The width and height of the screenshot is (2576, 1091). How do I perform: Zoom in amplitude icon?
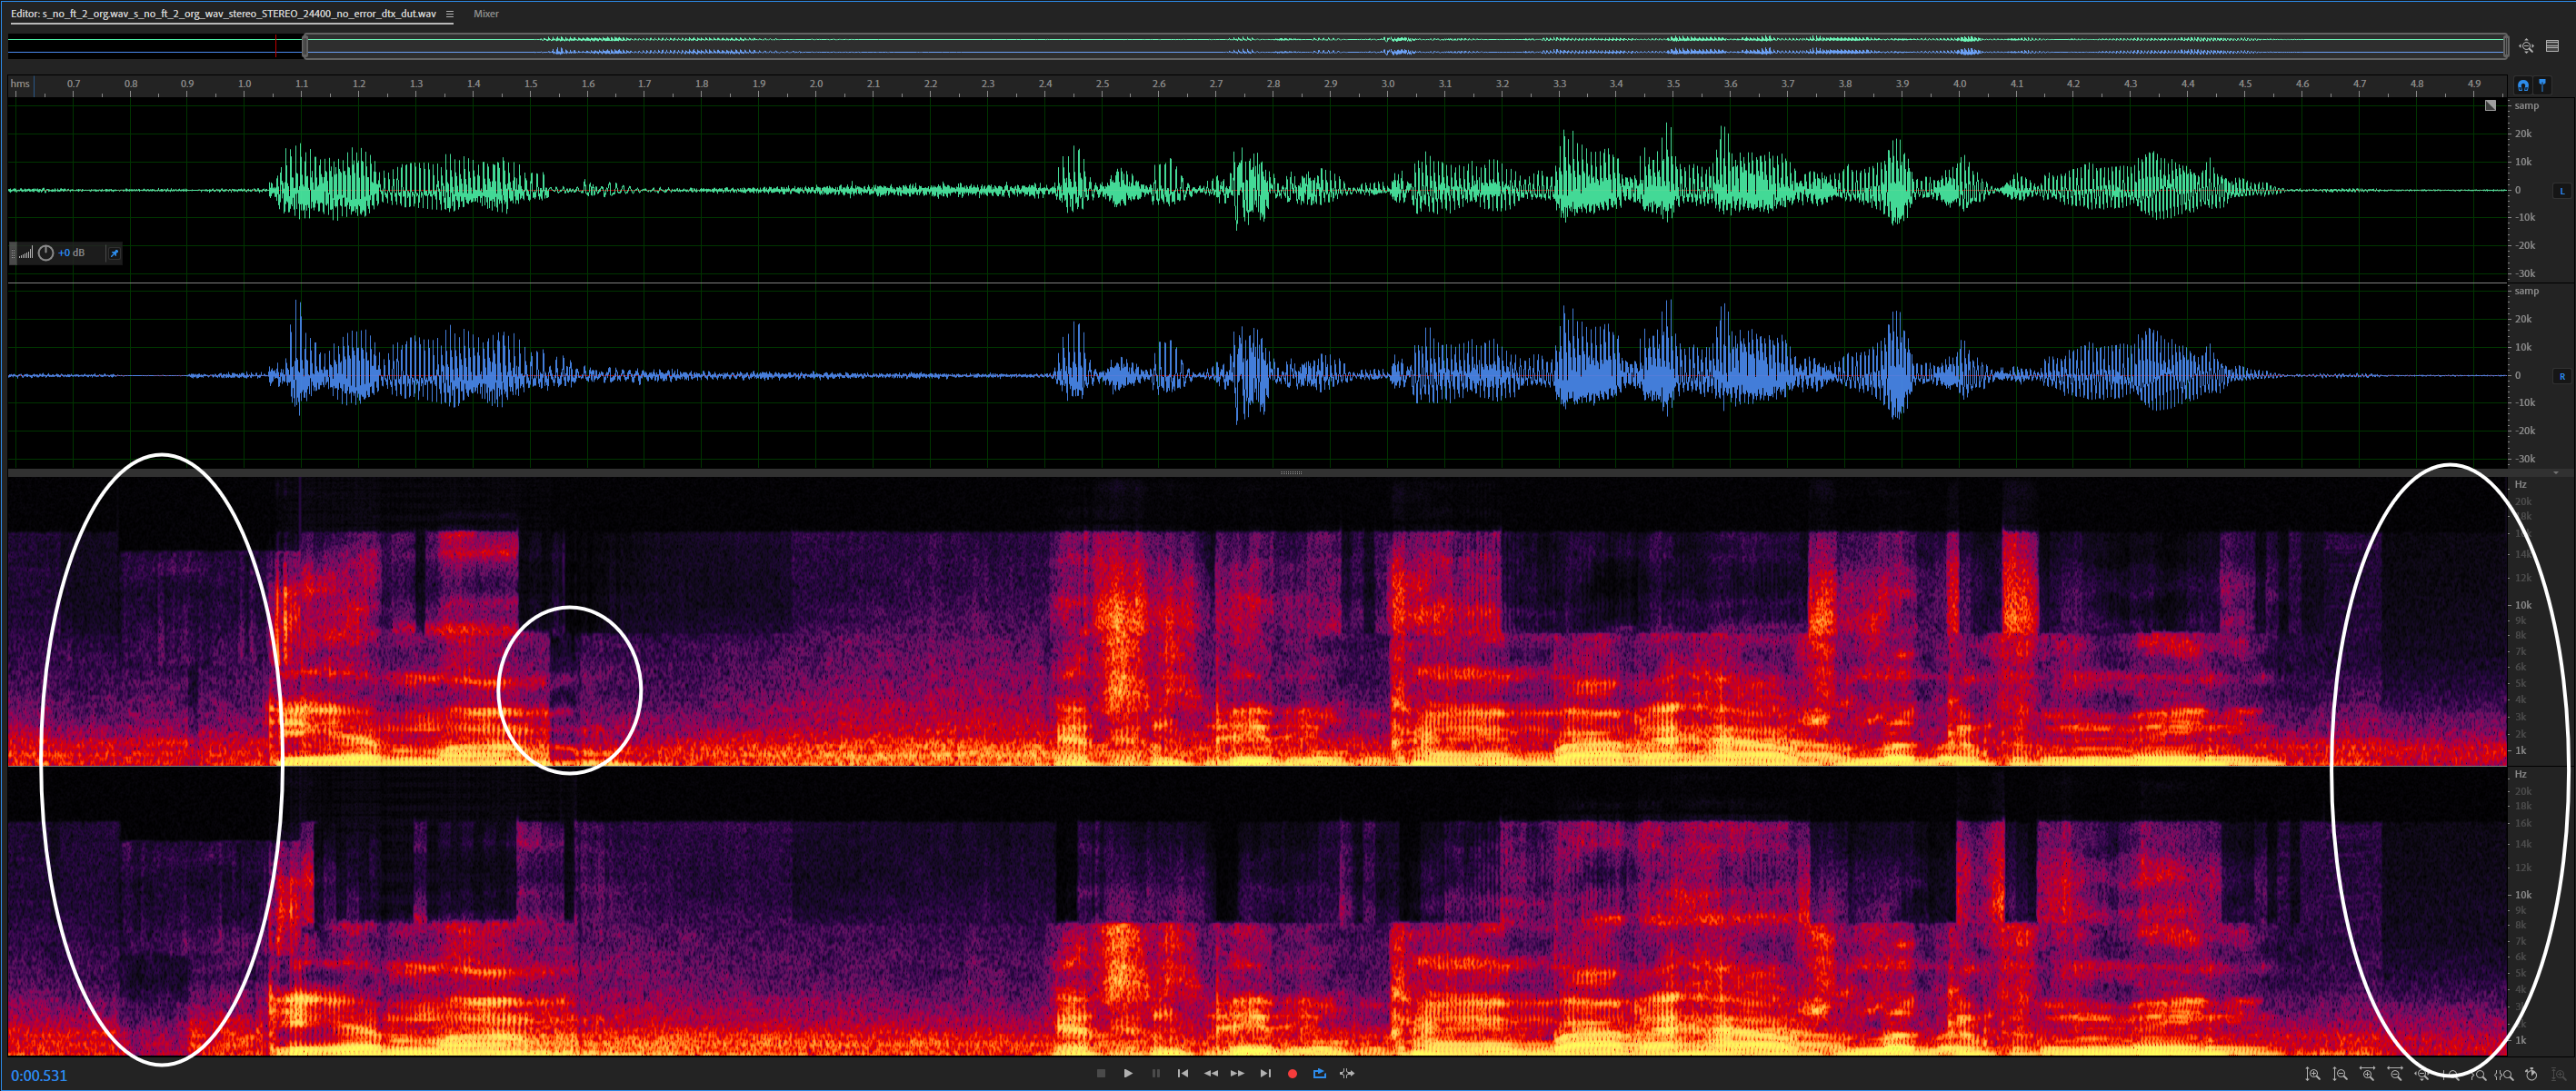(2313, 1075)
